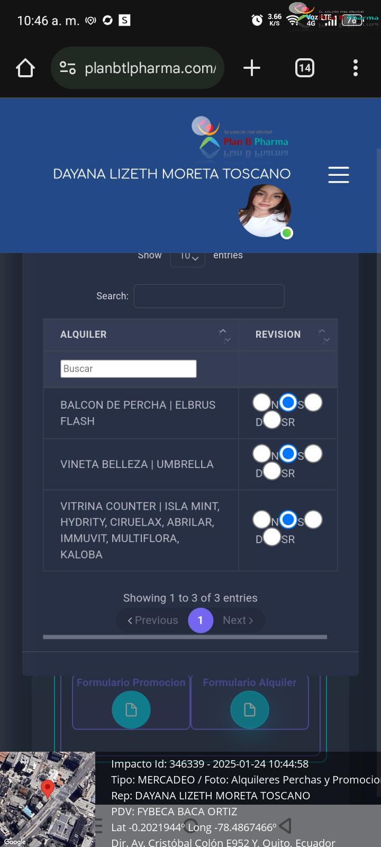The image size is (381, 847).
Task: Open a new browser tab with plus icon
Action: tap(252, 68)
